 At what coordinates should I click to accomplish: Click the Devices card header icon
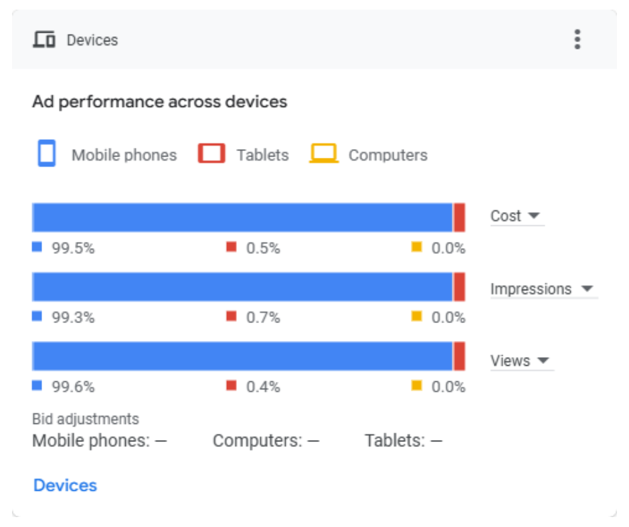pos(44,40)
